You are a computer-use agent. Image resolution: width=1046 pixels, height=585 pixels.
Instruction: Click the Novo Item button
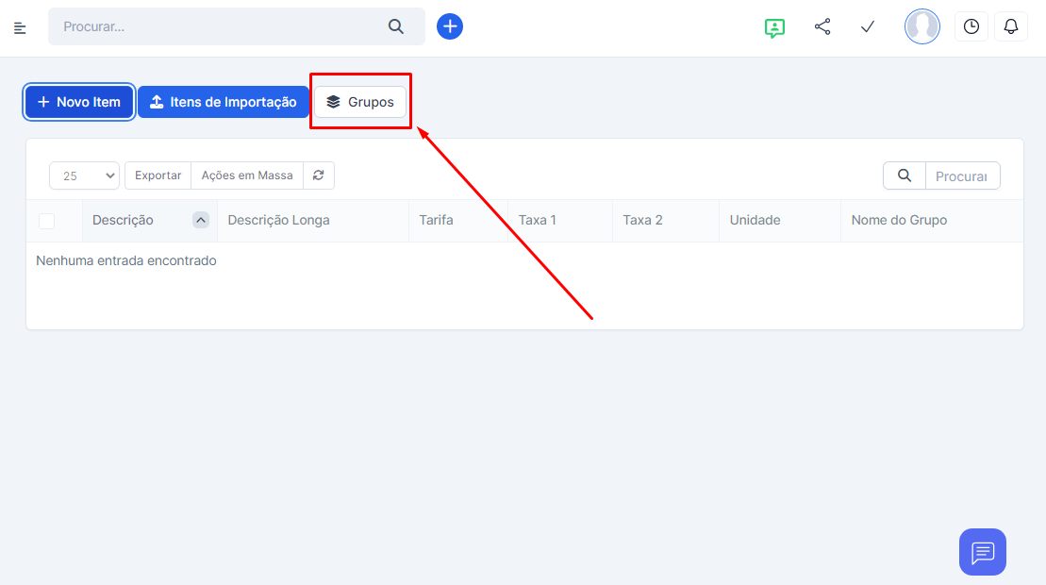79,102
